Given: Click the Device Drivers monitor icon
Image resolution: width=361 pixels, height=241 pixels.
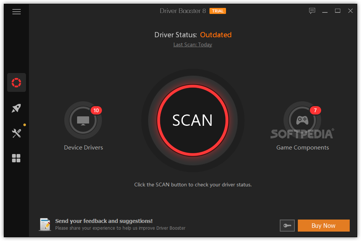Looking at the screenshot, I should tap(83, 120).
